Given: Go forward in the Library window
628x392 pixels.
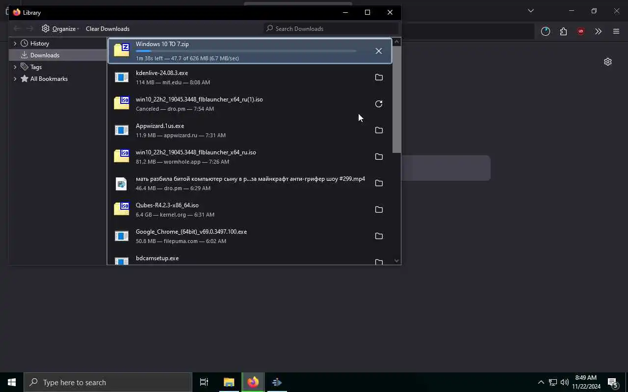Looking at the screenshot, I should (x=30, y=28).
